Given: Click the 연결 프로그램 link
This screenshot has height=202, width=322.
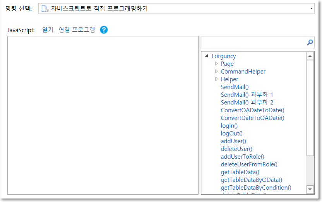Looking at the screenshot, I should [77, 30].
